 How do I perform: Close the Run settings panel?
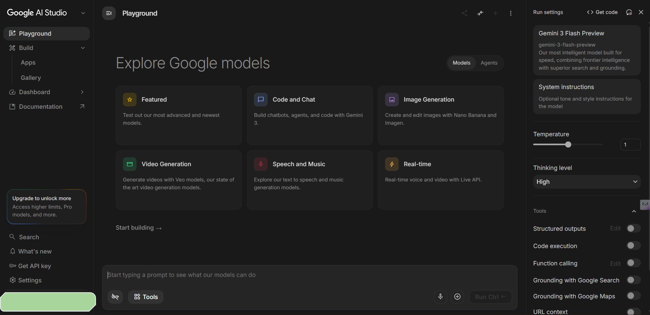[641, 12]
